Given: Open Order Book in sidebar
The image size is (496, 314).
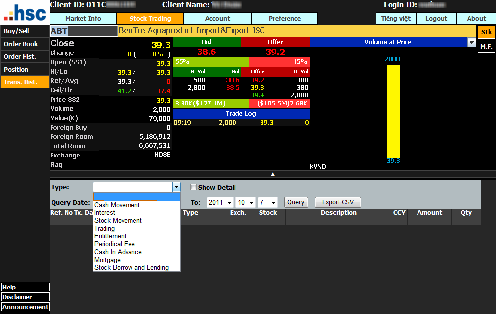Looking at the screenshot, I should tap(25, 44).
